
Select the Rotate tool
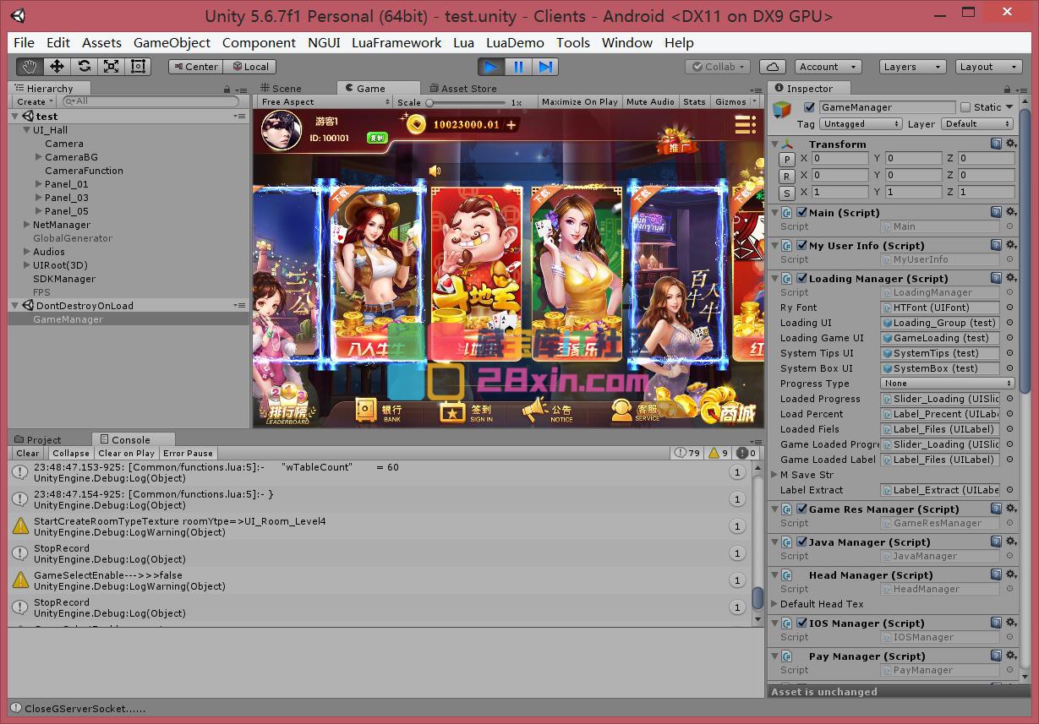tap(84, 67)
